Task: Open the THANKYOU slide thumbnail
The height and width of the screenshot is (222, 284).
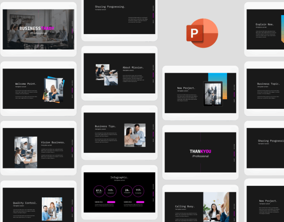Action: (200, 152)
